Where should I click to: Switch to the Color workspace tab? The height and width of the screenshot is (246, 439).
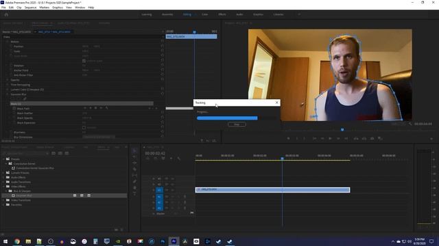(x=205, y=14)
